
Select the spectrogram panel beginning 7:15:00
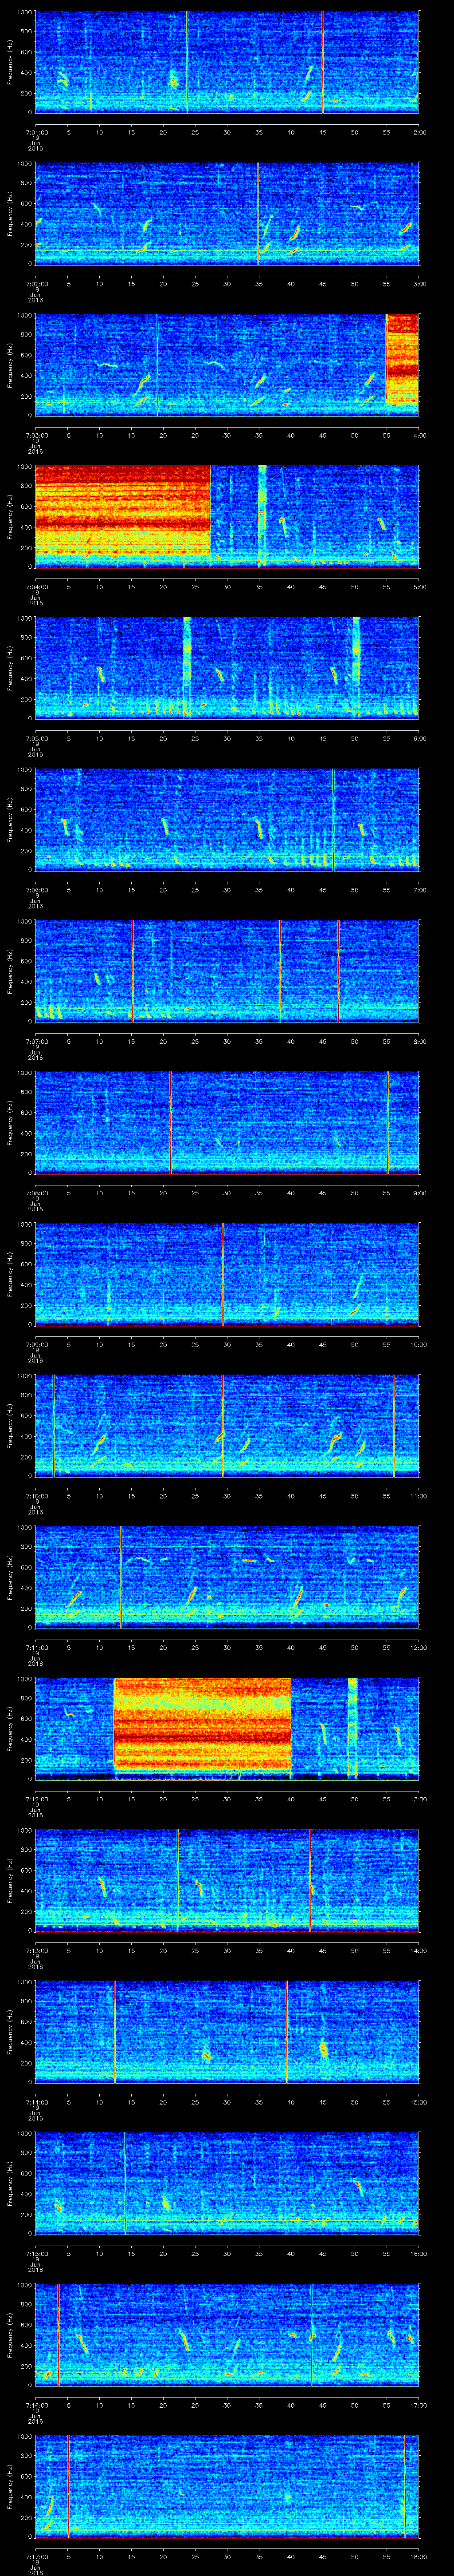[x=227, y=2184]
